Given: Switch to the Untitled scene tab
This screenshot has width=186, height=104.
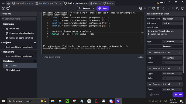Looking at the screenshot, I should click(23, 3).
